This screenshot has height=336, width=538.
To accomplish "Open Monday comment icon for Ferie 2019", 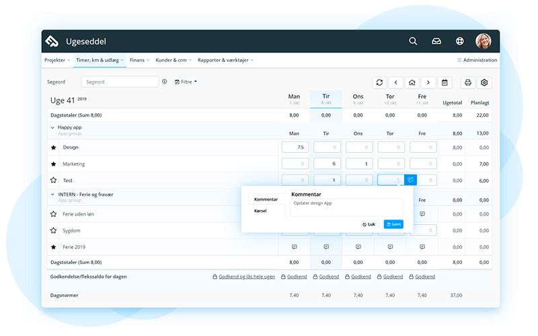I will 294,247.
